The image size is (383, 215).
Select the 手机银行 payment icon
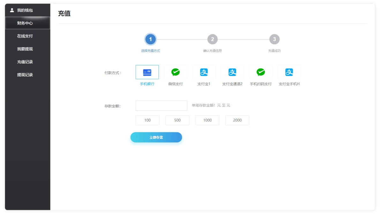click(147, 72)
